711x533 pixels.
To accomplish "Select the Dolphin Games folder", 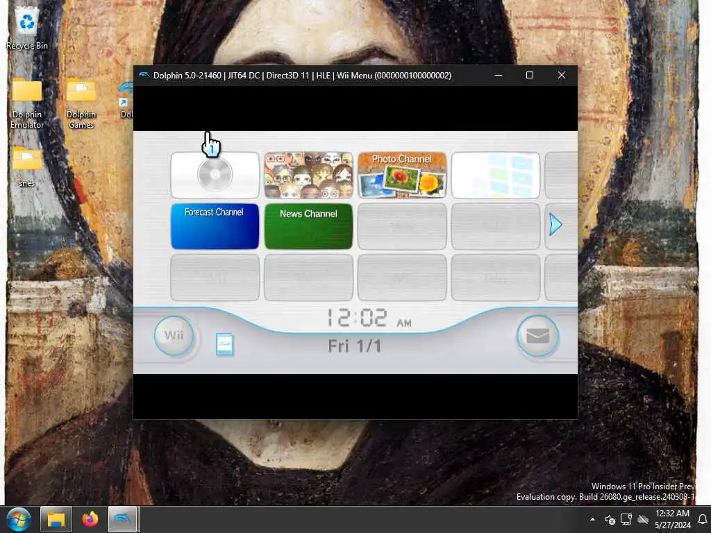I will click(81, 104).
